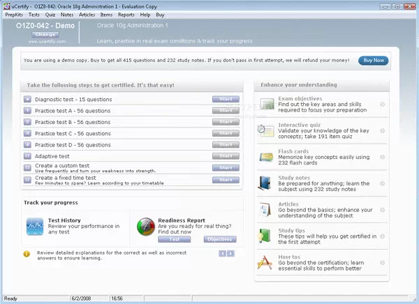Viewport: 419px width, 304px height.
Task: Expand the Exam objectives arrow
Action: pyautogui.click(x=383, y=105)
